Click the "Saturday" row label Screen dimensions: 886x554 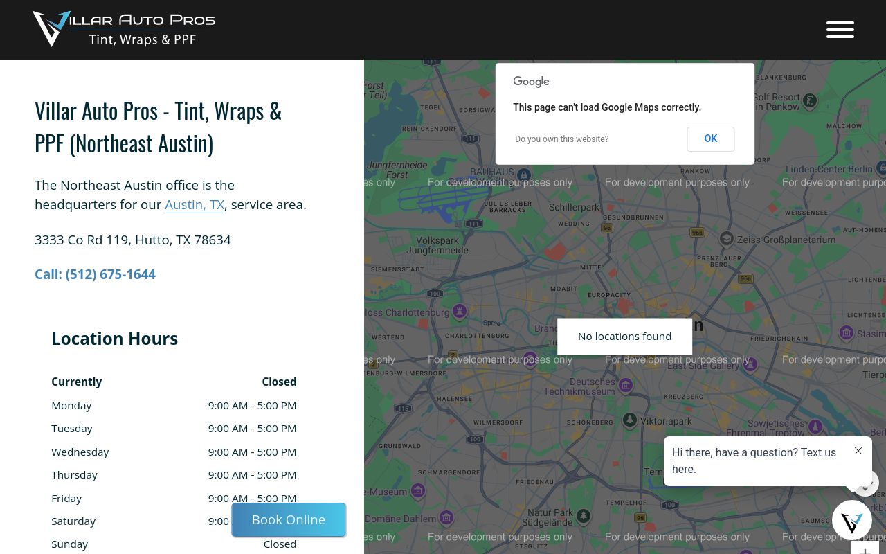tap(73, 521)
